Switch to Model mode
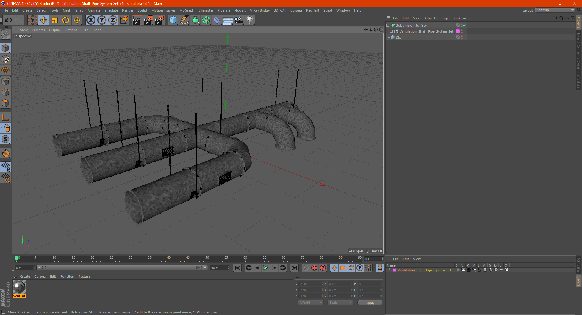 [x=5, y=48]
